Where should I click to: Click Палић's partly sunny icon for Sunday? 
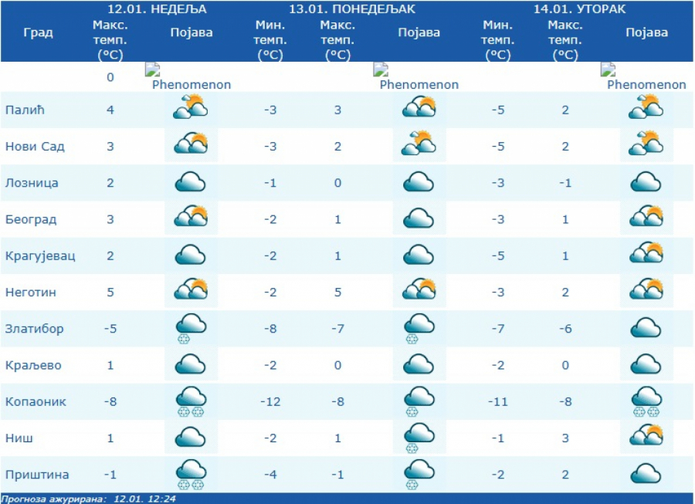pos(190,107)
